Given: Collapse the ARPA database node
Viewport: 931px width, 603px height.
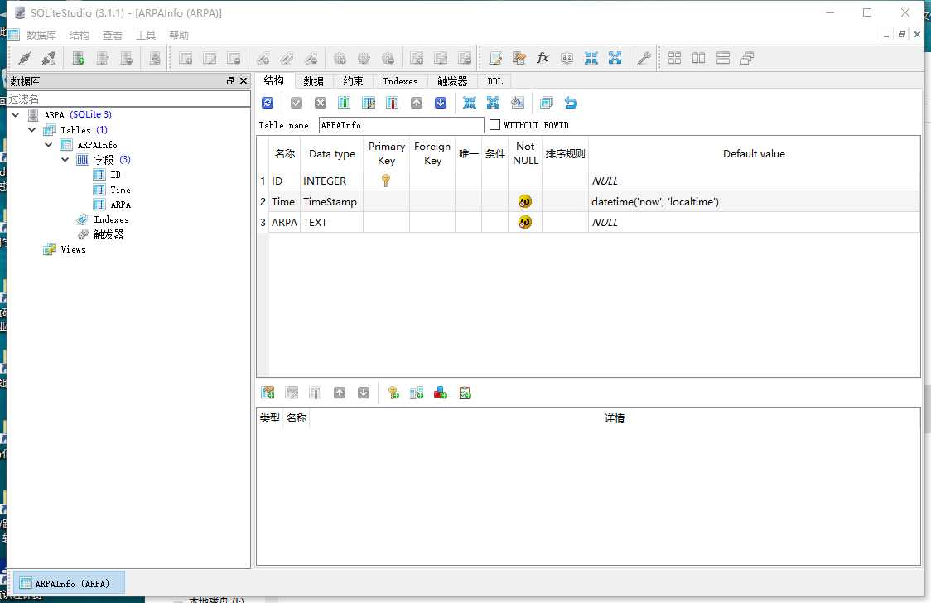Looking at the screenshot, I should (x=16, y=114).
